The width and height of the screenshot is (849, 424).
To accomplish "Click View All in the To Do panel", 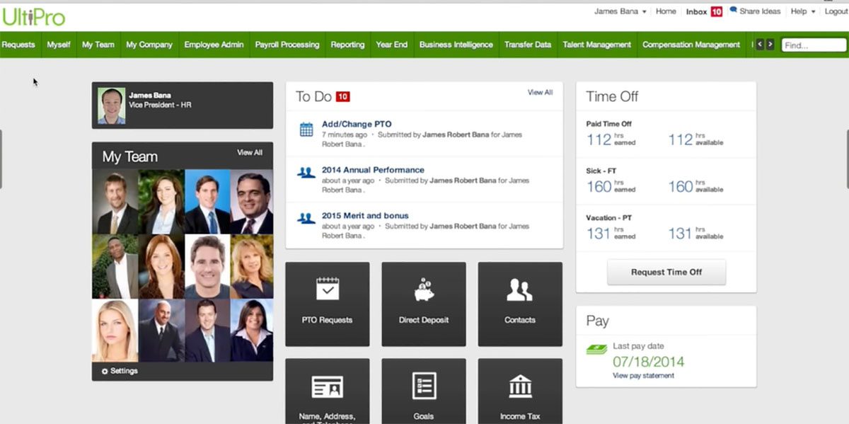I will (x=540, y=92).
